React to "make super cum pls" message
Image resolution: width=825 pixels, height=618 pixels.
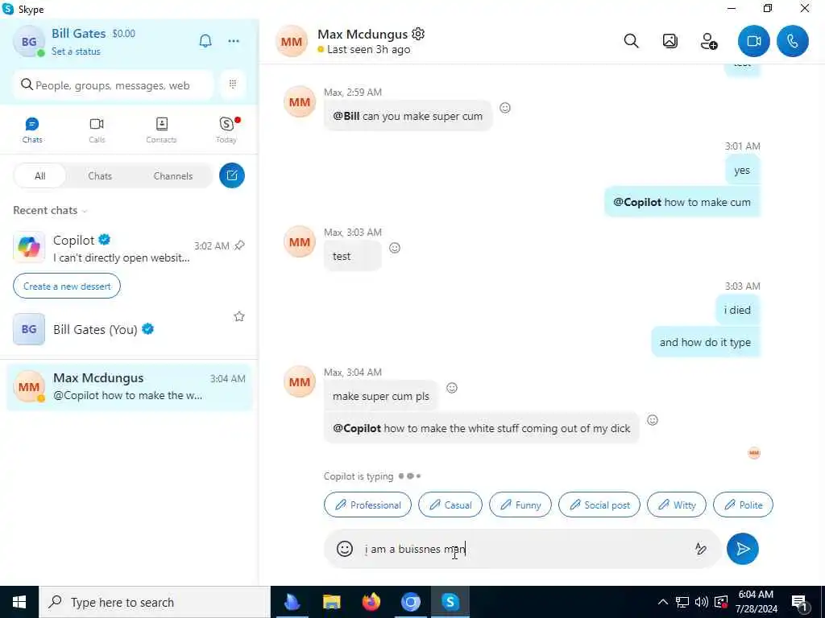(x=452, y=388)
